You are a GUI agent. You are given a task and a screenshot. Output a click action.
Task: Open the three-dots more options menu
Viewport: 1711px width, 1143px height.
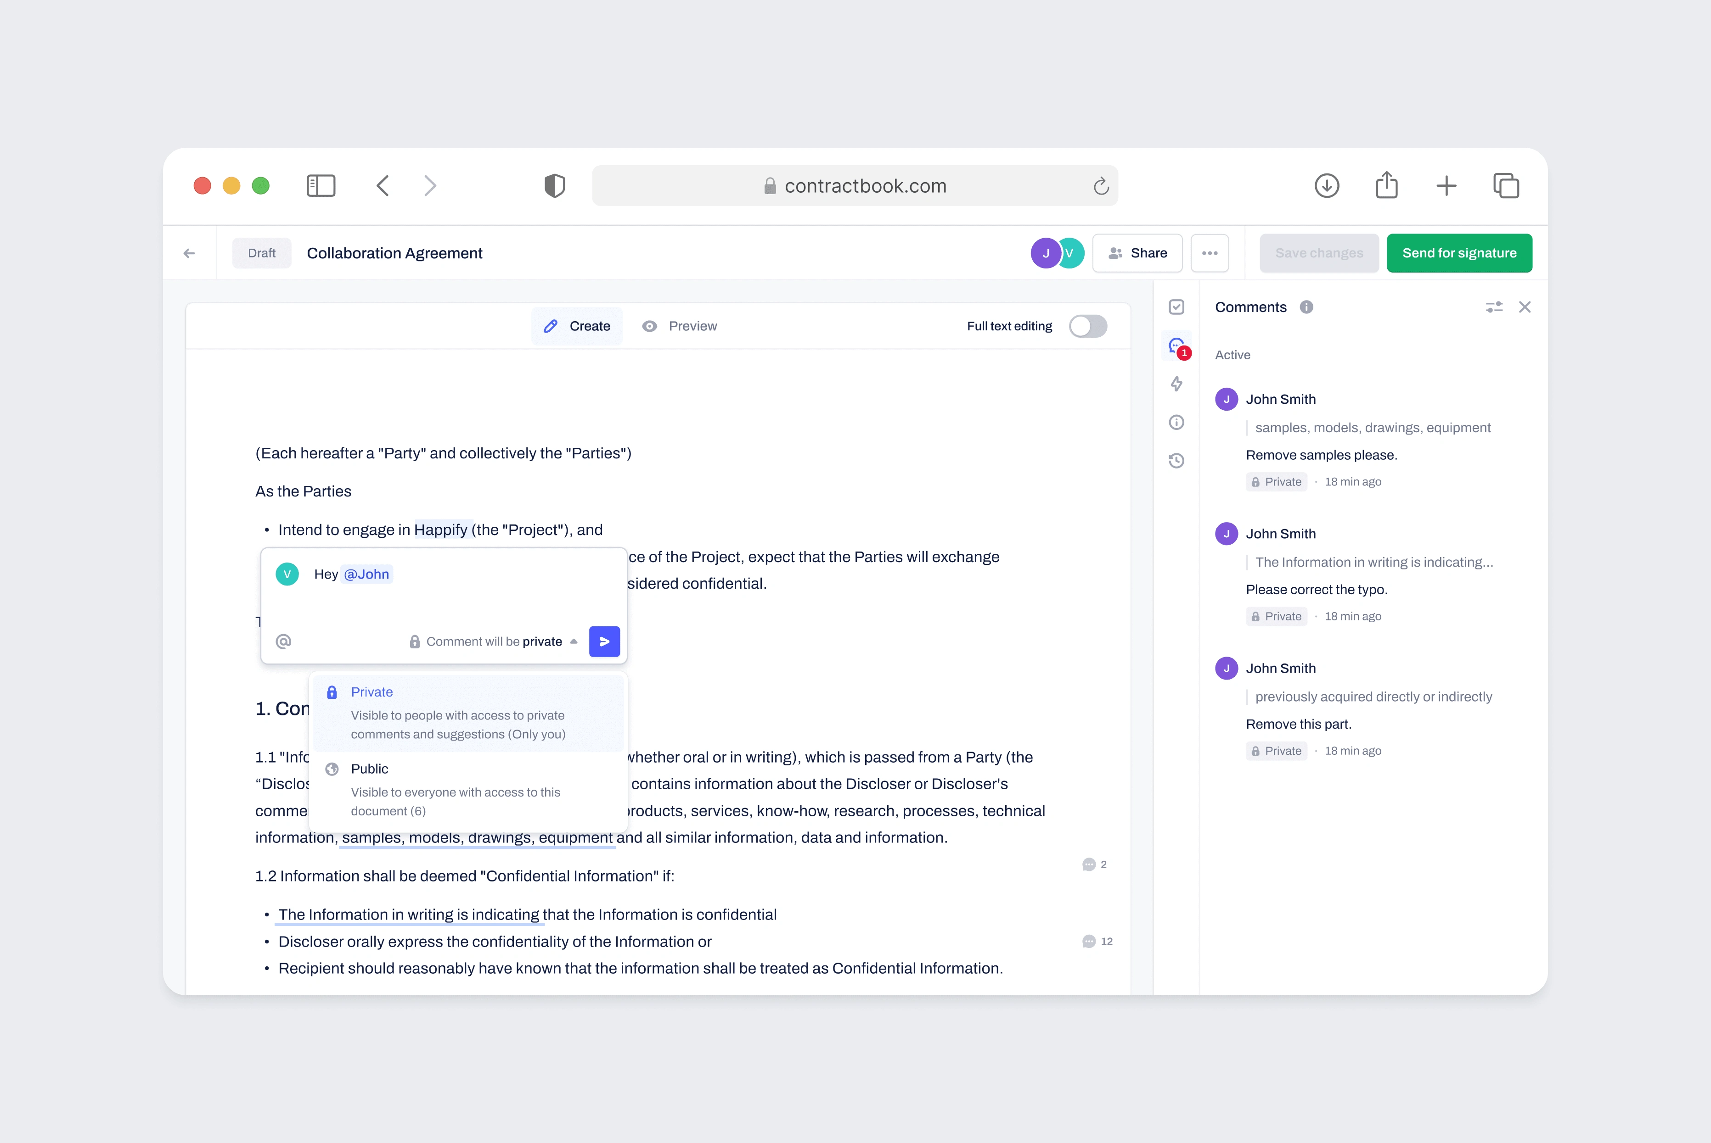coord(1209,253)
